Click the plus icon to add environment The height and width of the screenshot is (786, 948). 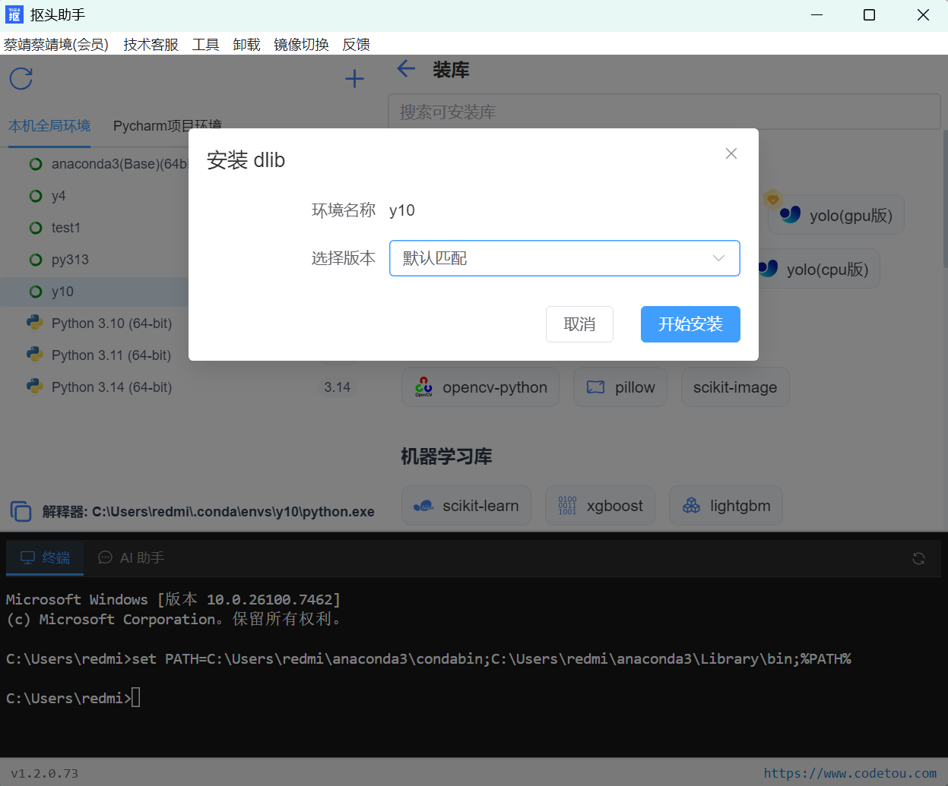354,78
